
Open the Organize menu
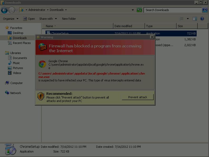(11, 19)
